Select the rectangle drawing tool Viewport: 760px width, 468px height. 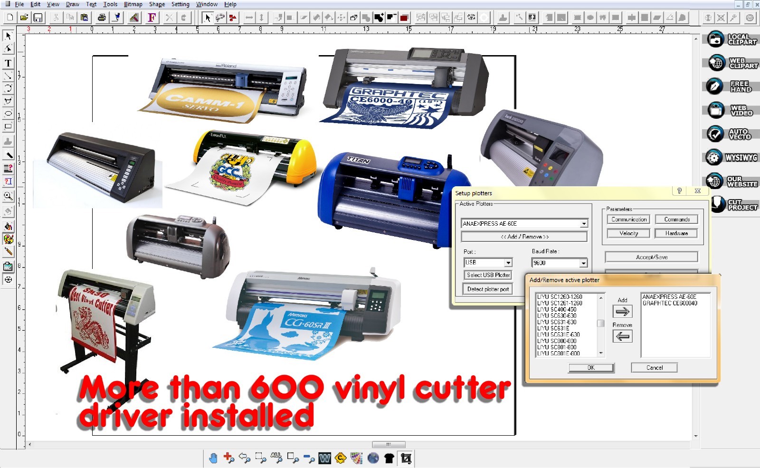tap(8, 126)
